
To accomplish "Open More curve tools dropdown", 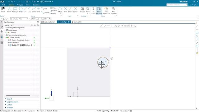I will click(x=60, y=10).
